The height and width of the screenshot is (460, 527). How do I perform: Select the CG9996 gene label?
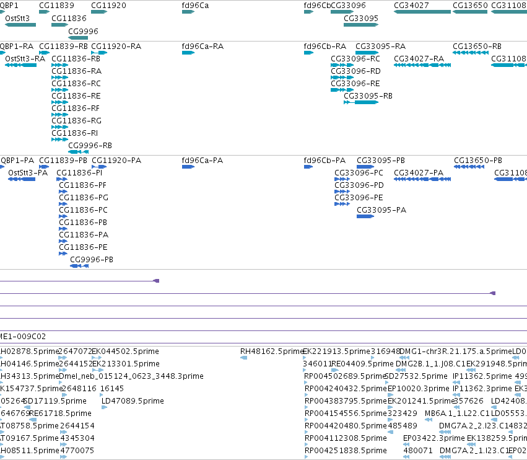point(84,31)
